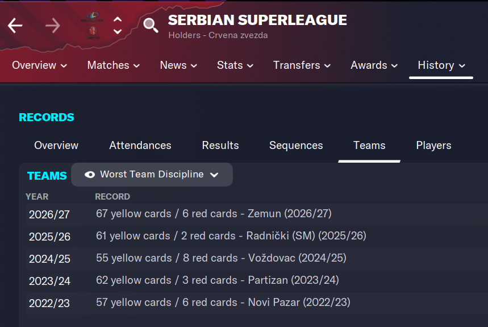This screenshot has height=327, width=488.
Task: Open the Matches menu
Action: (x=114, y=65)
